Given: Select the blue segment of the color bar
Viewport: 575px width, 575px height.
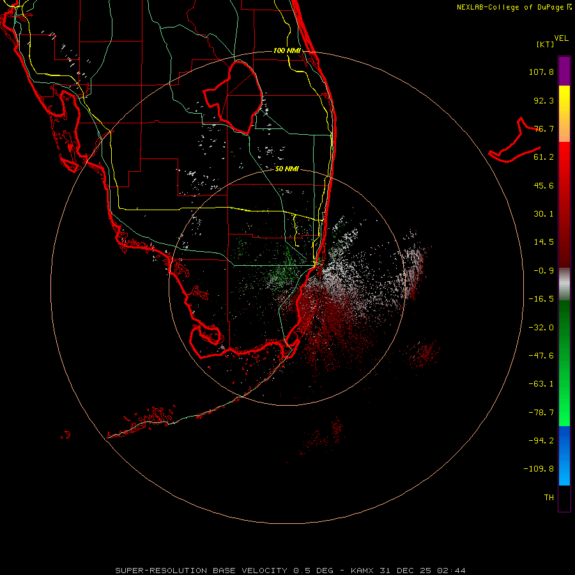Looking at the screenshot, I should (x=564, y=456).
